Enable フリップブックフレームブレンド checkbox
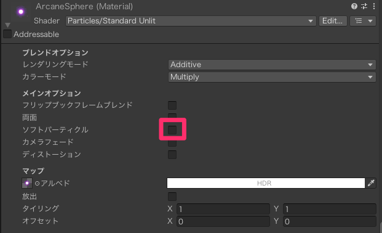Image resolution: width=382 pixels, height=233 pixels. point(172,105)
